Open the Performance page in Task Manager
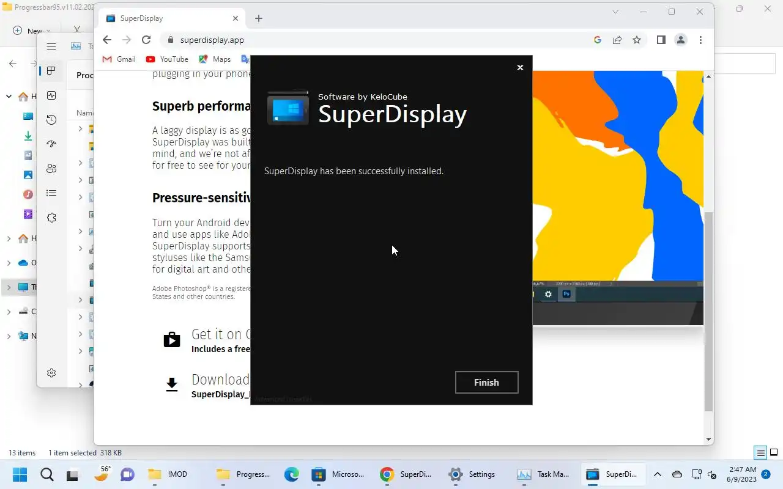 click(x=51, y=95)
